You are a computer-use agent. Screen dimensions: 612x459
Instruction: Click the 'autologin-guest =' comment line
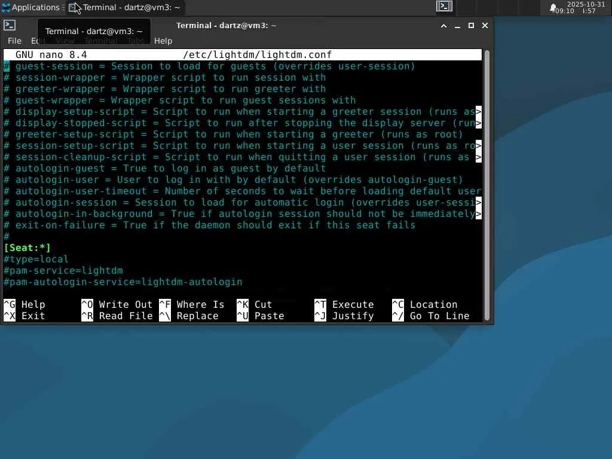tap(165, 169)
